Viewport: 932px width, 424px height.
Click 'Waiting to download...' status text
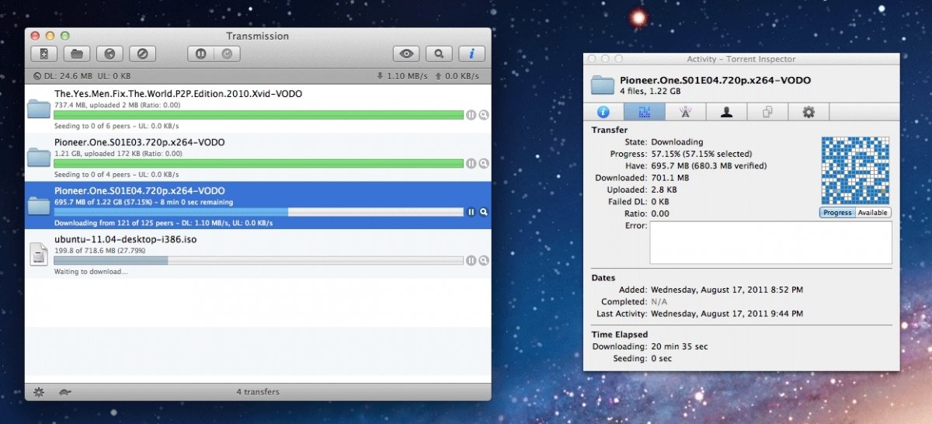pyautogui.click(x=91, y=272)
